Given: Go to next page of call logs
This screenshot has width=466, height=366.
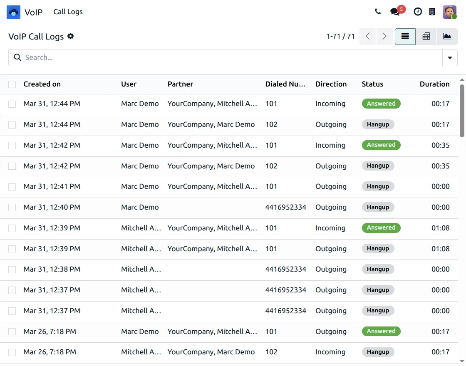Looking at the screenshot, I should tap(384, 36).
